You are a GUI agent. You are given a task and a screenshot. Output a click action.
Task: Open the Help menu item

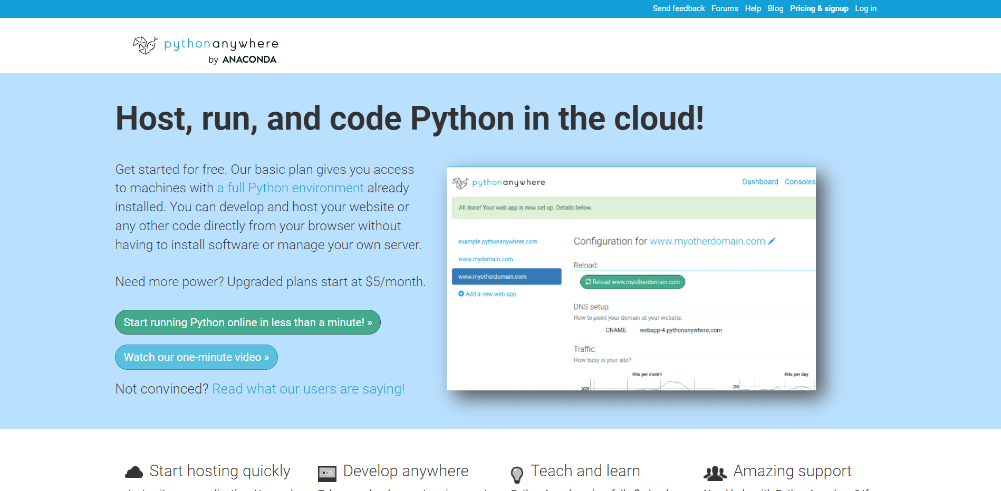[753, 8]
